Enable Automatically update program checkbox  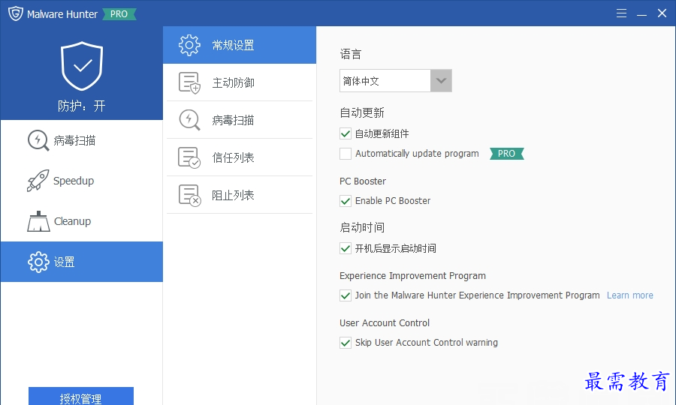tap(346, 154)
